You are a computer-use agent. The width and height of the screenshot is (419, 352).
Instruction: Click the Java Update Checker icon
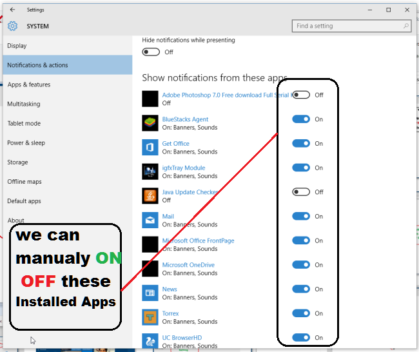point(150,196)
